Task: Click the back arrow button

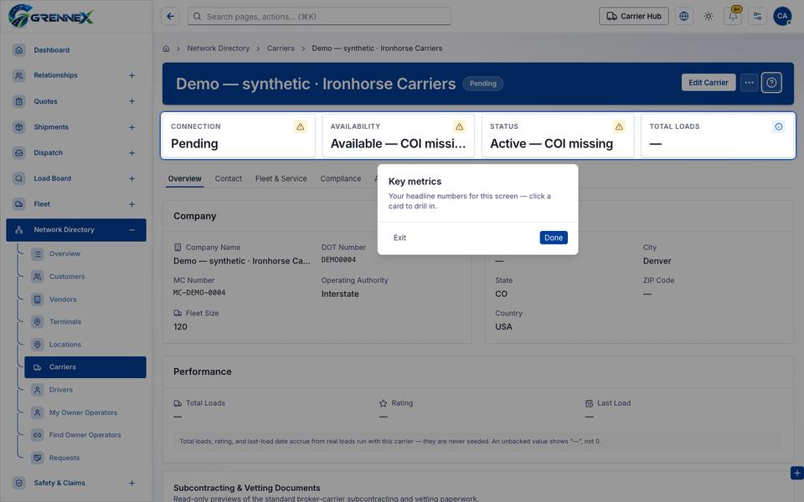Action: 170,17
